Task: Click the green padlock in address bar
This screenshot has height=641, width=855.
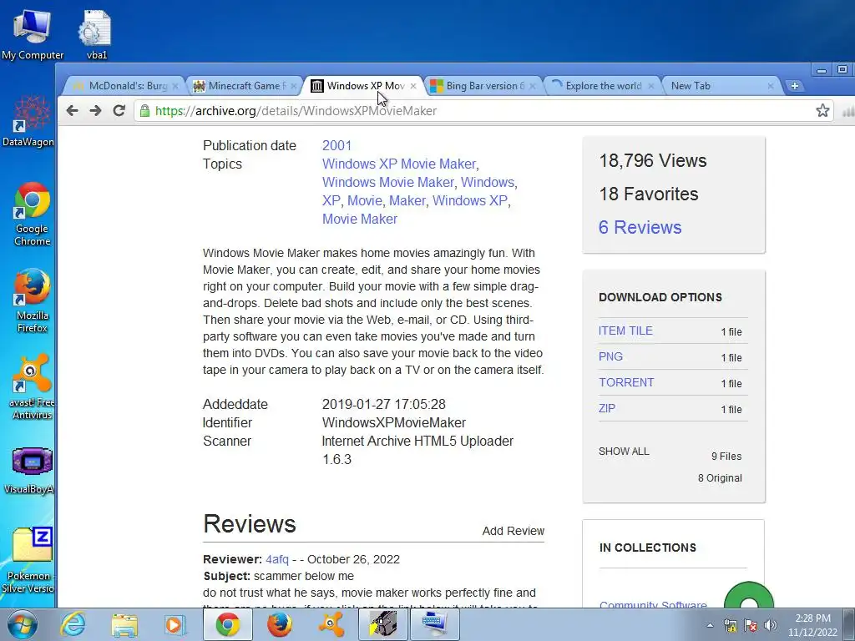Action: [144, 111]
